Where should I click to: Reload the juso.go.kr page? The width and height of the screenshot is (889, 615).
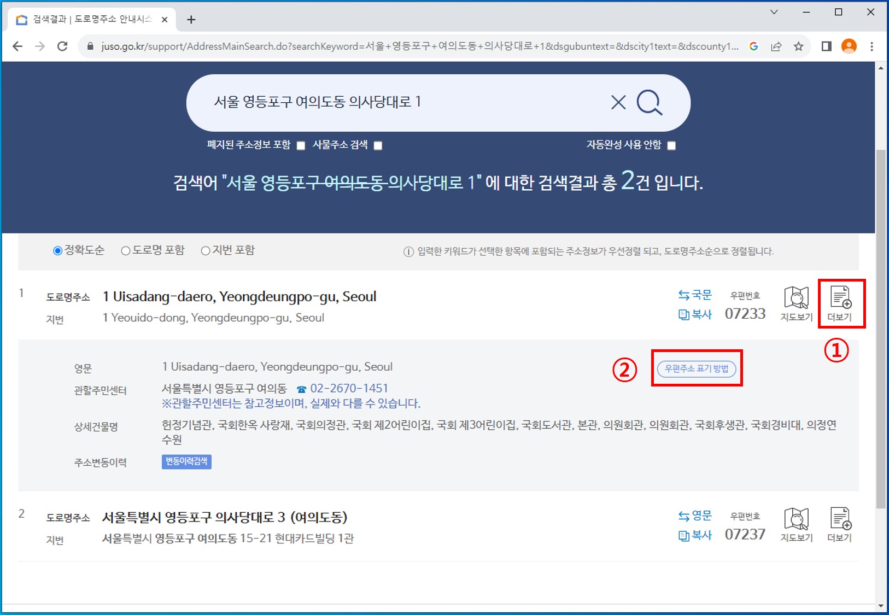click(x=62, y=46)
